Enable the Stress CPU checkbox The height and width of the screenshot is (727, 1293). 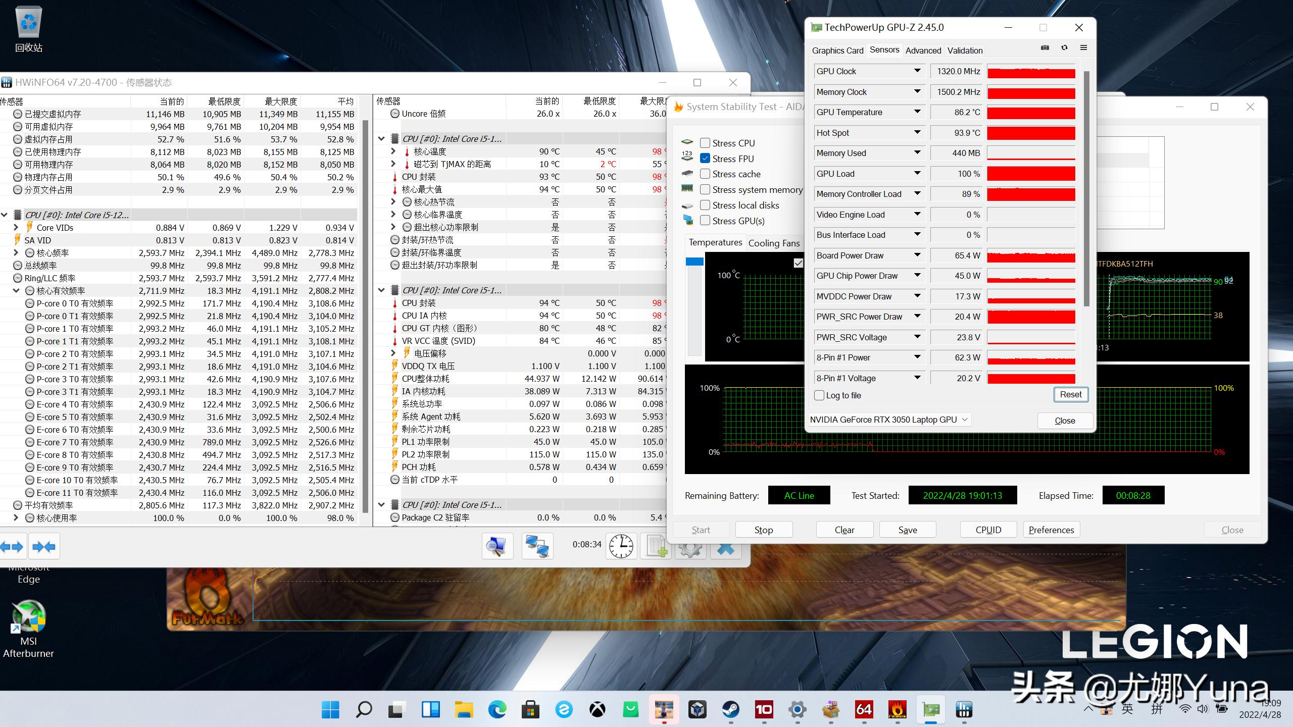coord(705,143)
